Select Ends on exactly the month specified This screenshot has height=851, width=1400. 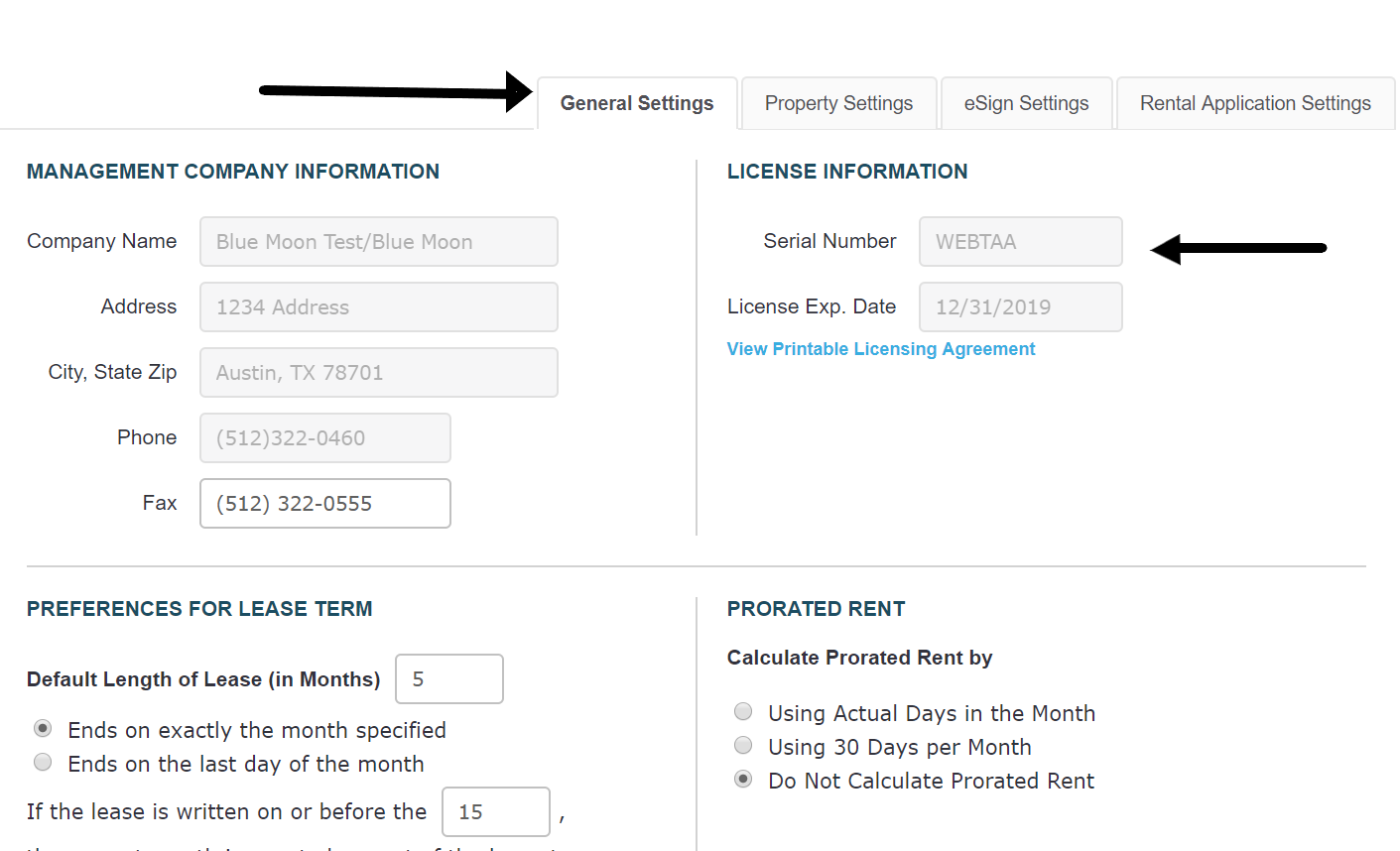pyautogui.click(x=43, y=729)
